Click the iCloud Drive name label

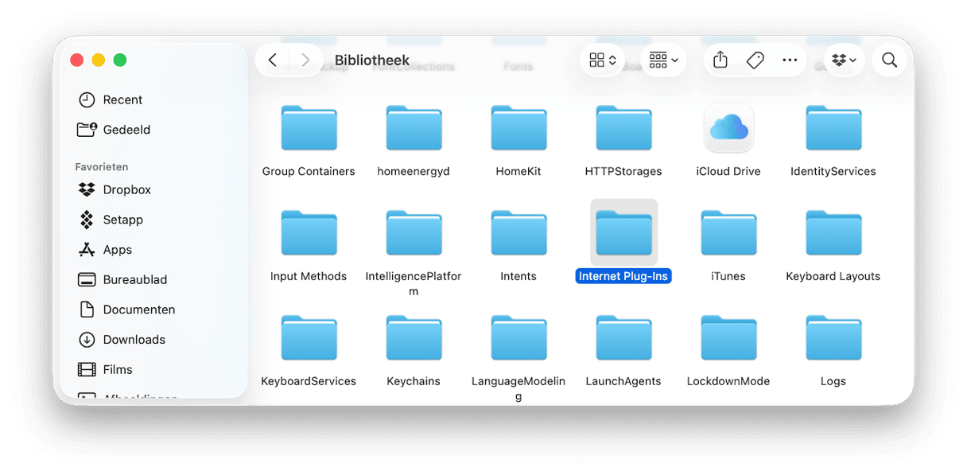tap(728, 171)
